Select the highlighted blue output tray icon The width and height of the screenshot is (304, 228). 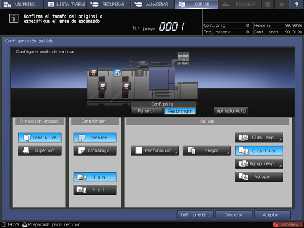pyautogui.click(x=117, y=72)
